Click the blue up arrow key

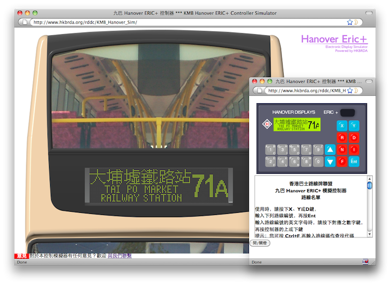point(330,150)
